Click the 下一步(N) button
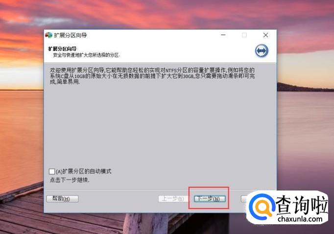Image resolution: width=334 pixels, height=234 pixels. [x=210, y=199]
